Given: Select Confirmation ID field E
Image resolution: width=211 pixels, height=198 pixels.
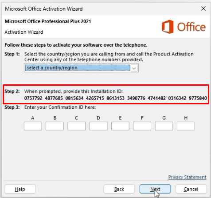Looking at the screenshot, I should 120,126.
